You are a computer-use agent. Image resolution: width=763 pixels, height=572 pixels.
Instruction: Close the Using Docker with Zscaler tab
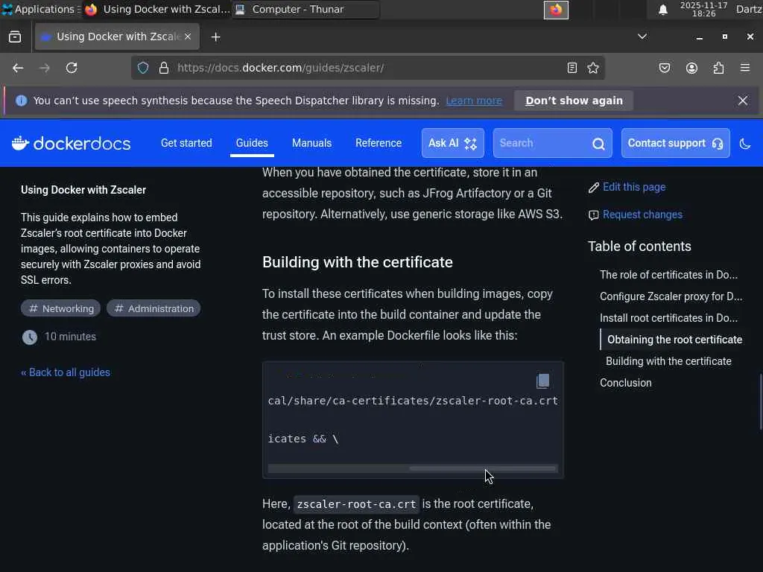188,36
